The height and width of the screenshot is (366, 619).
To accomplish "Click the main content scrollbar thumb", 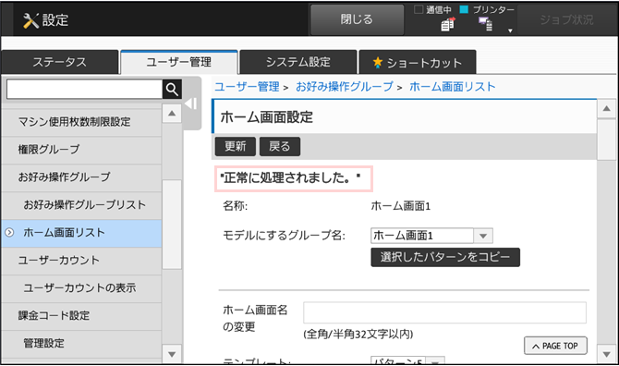I will (606, 140).
